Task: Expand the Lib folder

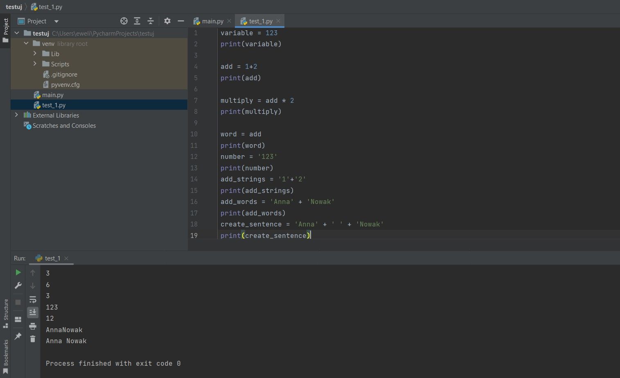Action: click(35, 54)
